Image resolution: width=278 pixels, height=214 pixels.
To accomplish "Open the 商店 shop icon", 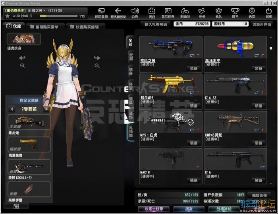I will (152, 13).
